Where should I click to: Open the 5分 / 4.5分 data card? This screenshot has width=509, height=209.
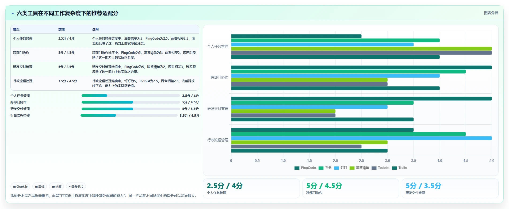click(x=351, y=188)
